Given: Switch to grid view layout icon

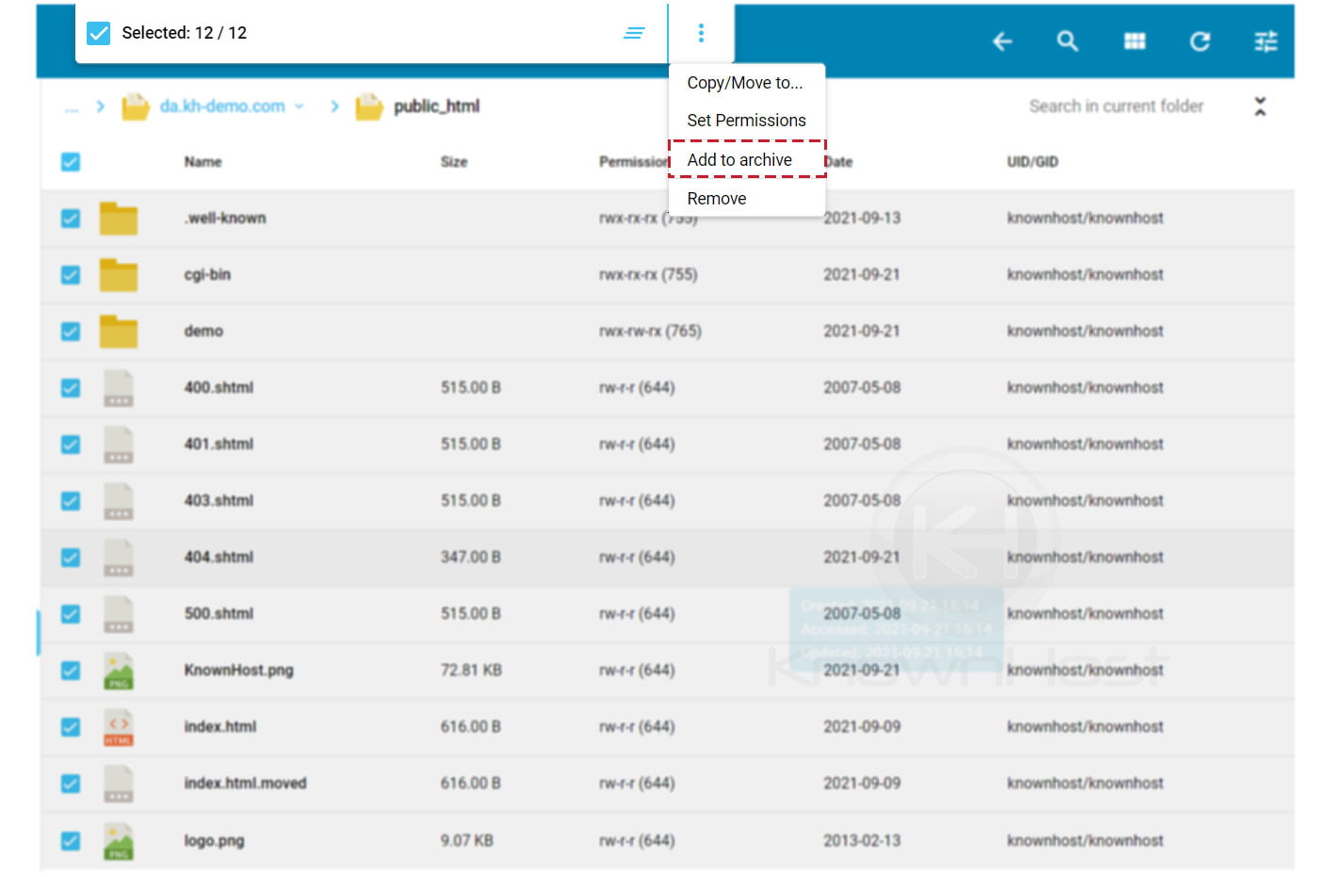Looking at the screenshot, I should [x=1133, y=41].
